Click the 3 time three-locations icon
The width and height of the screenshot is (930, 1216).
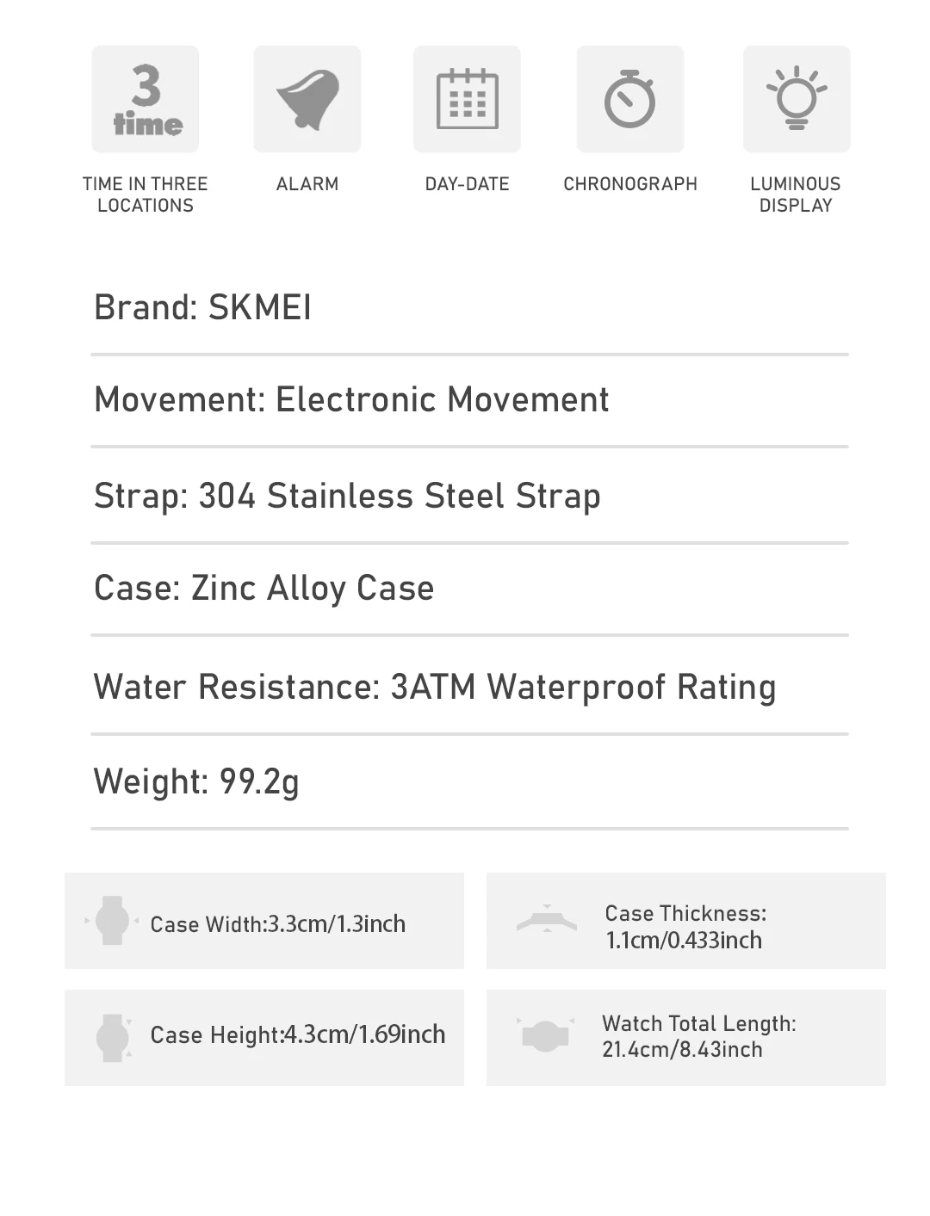(146, 99)
